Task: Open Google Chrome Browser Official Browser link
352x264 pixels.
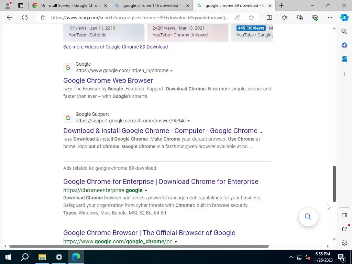Action: [149, 233]
